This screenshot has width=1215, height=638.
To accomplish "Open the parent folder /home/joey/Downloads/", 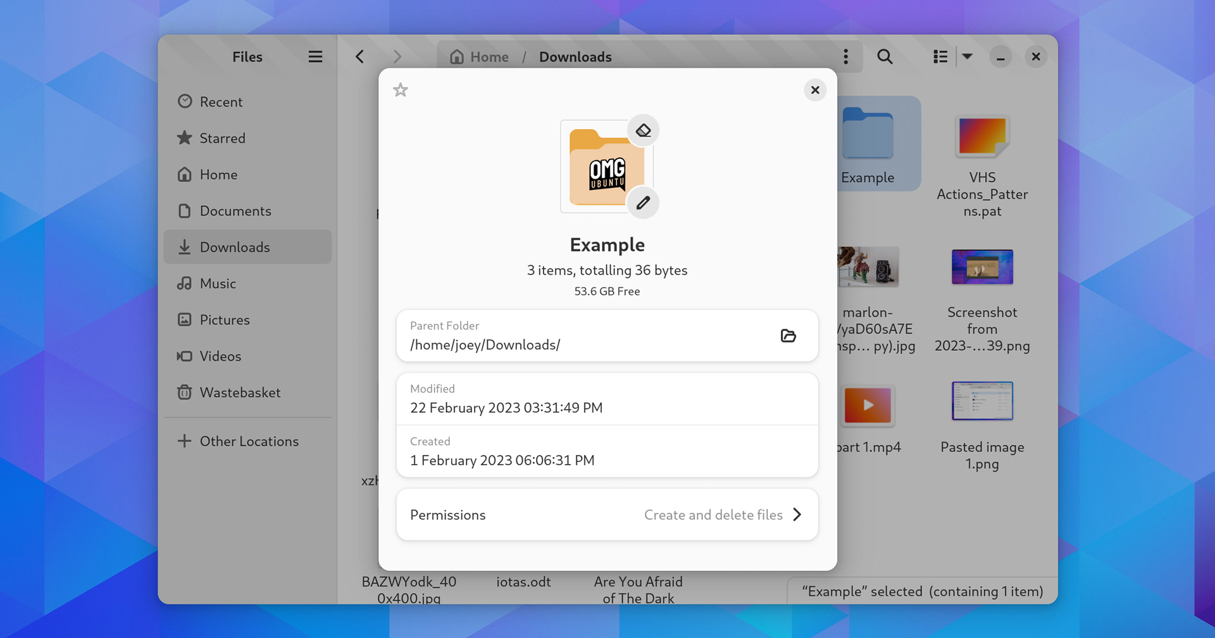I will pyautogui.click(x=788, y=335).
